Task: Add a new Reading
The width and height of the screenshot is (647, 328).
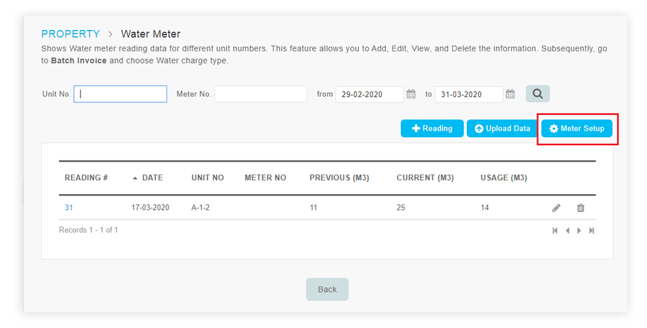Action: [432, 128]
